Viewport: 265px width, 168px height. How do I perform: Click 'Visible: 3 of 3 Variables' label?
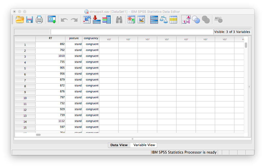pyautogui.click(x=232, y=32)
